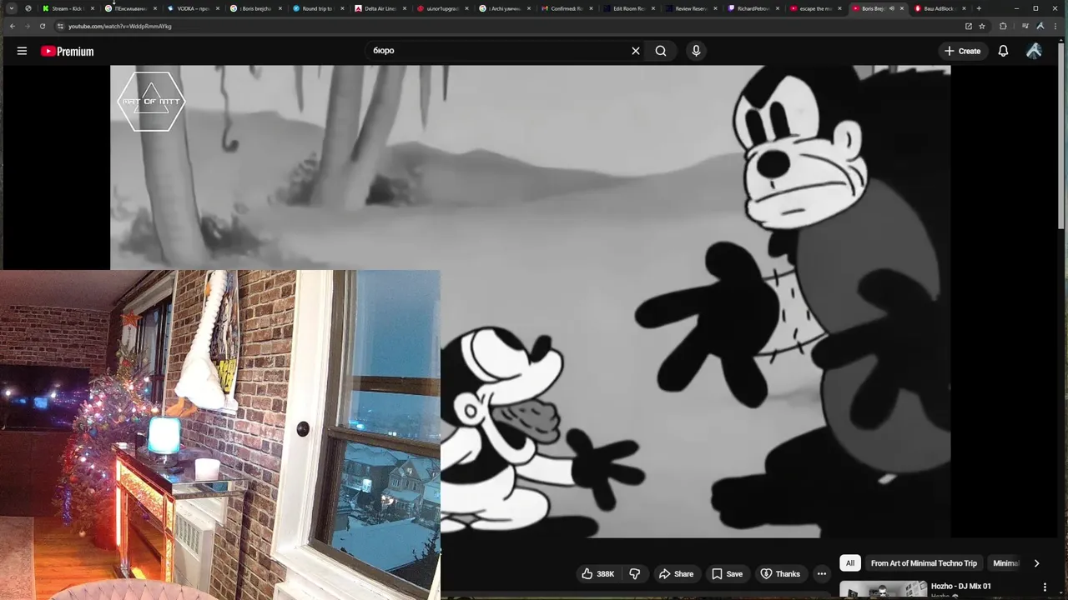Open the Extensions puzzle icon
Viewport: 1068px width, 600px height.
[1003, 26]
